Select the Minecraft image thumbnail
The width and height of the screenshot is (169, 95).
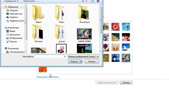click(84, 49)
